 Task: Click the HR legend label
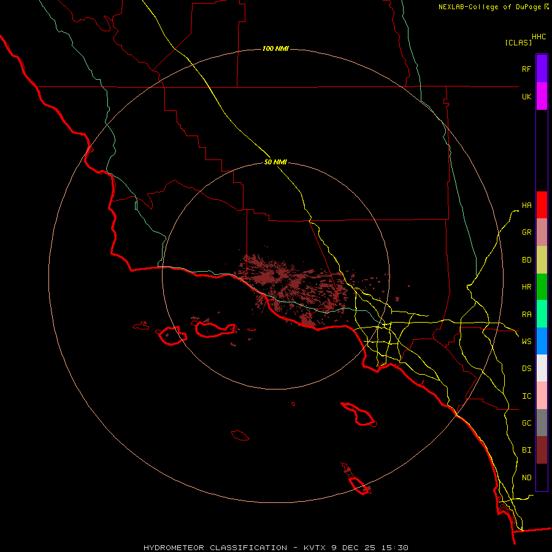[526, 287]
